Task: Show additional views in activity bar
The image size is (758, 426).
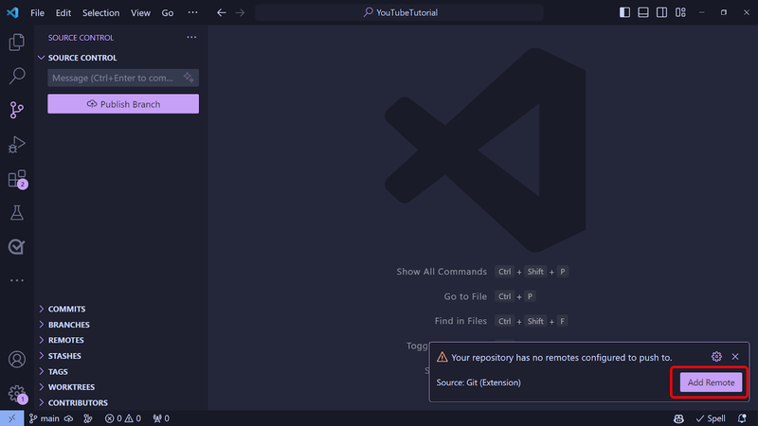Action: coord(17,280)
